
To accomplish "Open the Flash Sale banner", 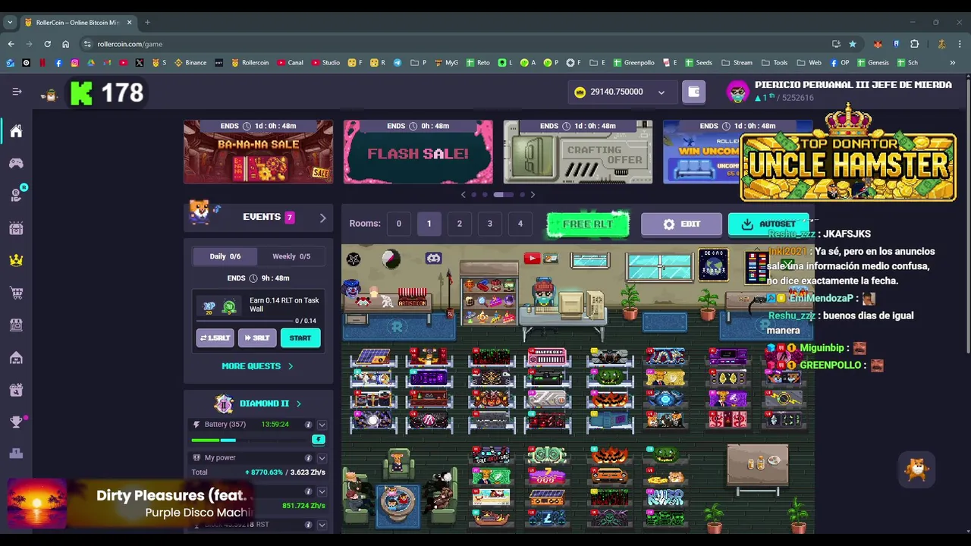I will (418, 152).
